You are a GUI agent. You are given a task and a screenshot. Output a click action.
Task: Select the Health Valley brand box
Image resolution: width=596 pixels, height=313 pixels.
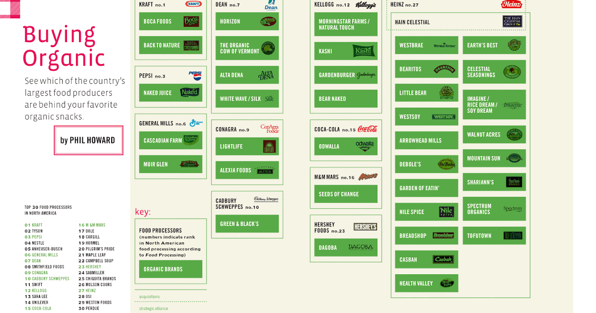(x=427, y=283)
